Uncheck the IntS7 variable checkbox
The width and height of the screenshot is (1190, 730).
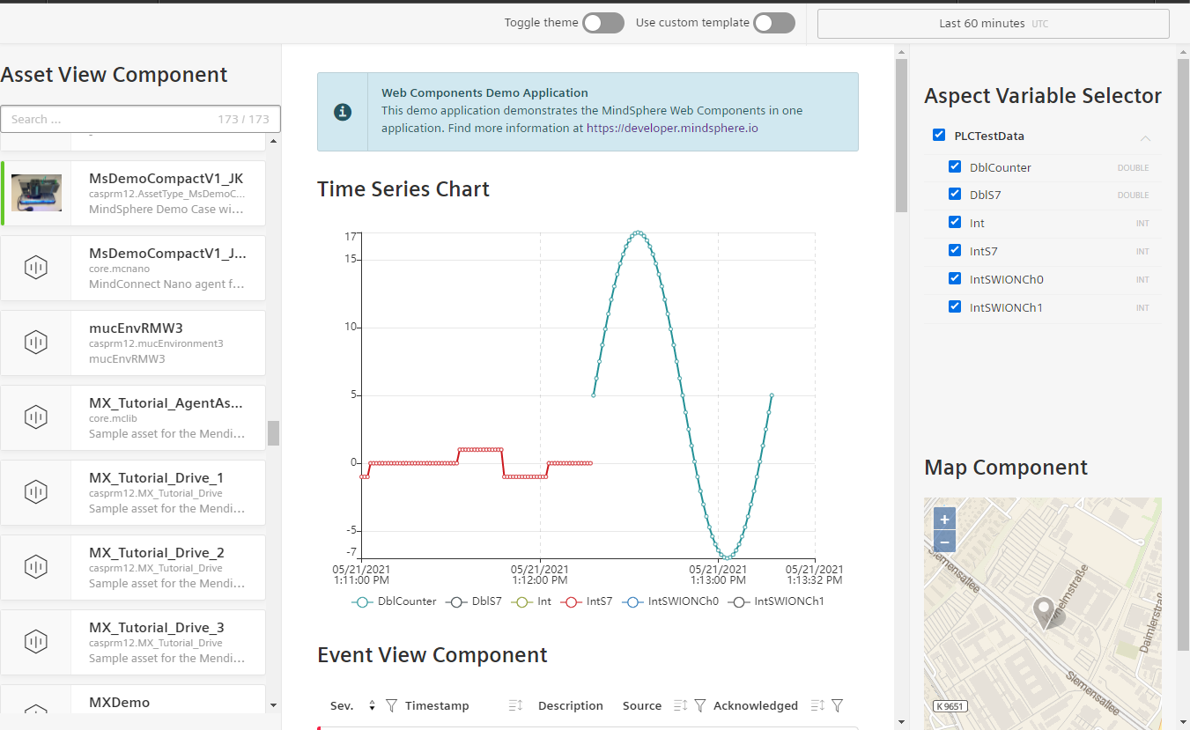click(955, 251)
